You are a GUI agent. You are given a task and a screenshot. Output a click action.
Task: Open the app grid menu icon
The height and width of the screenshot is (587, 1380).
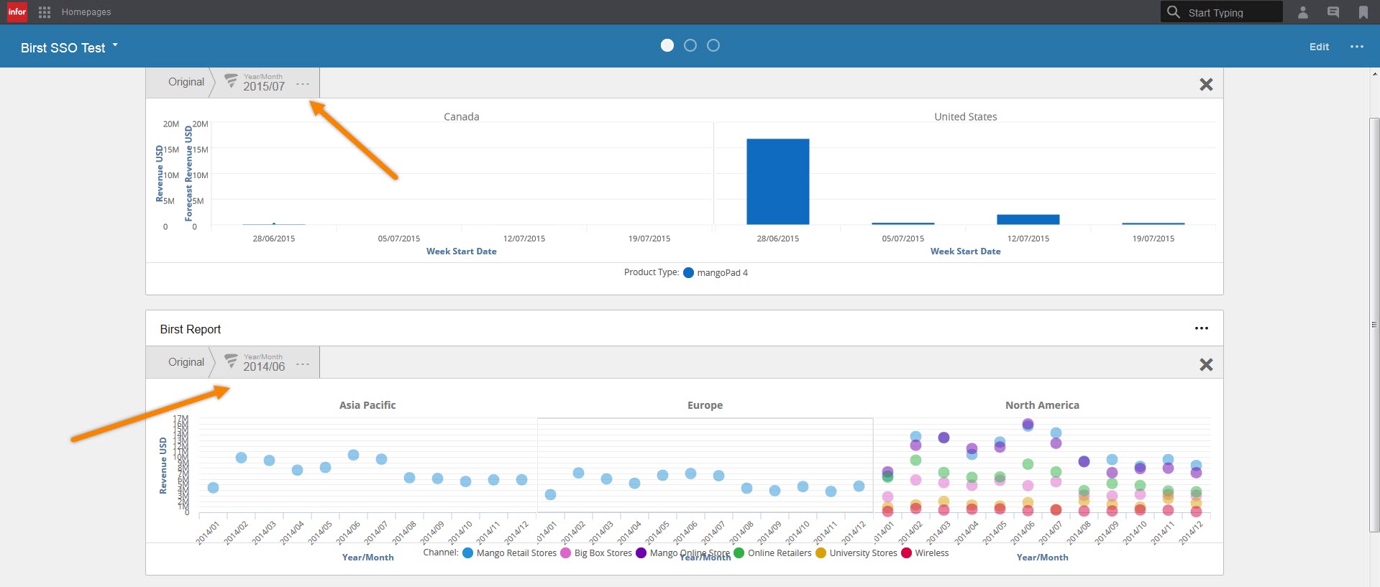tap(45, 12)
